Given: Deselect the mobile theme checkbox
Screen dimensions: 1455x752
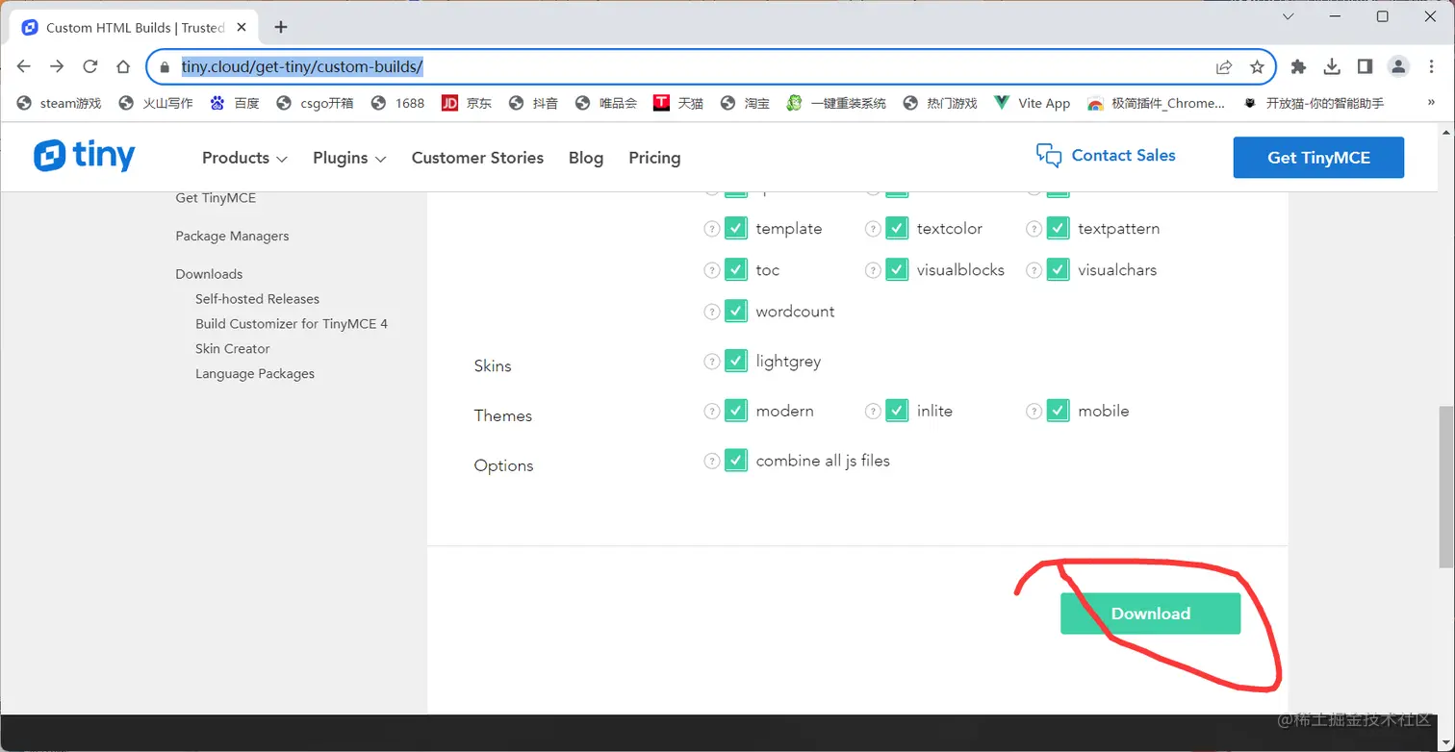Looking at the screenshot, I should [1059, 411].
